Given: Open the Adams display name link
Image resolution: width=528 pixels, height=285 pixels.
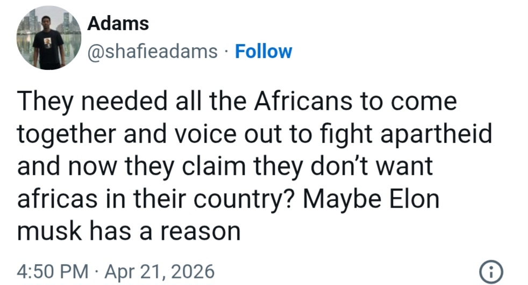Looking at the screenshot, I should pos(117,23).
